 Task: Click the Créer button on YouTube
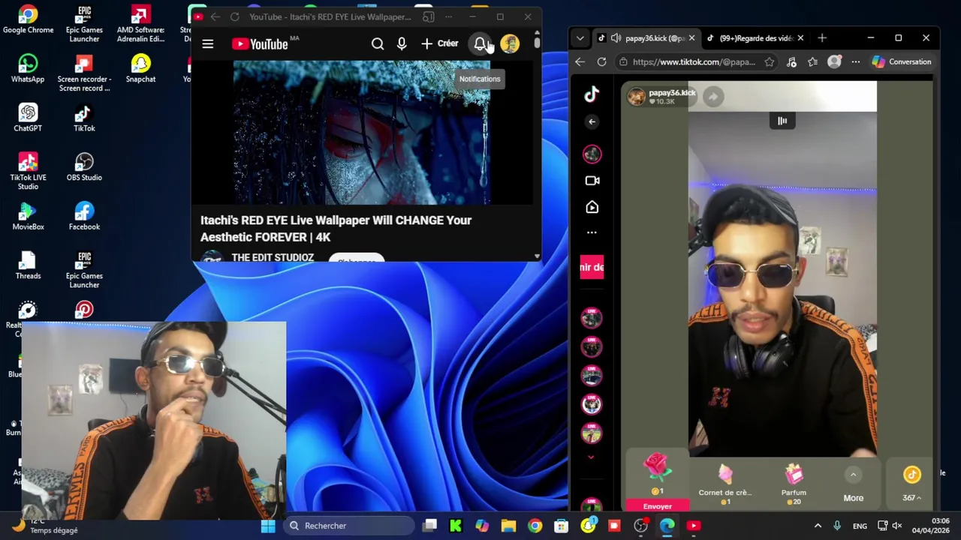point(440,43)
